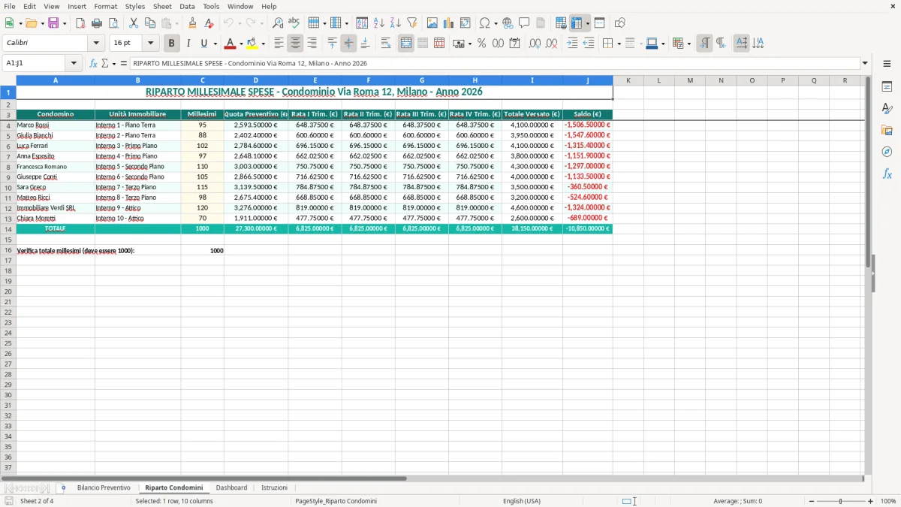
Task: Switch to Bilancio Preventivo sheet tab
Action: [104, 488]
